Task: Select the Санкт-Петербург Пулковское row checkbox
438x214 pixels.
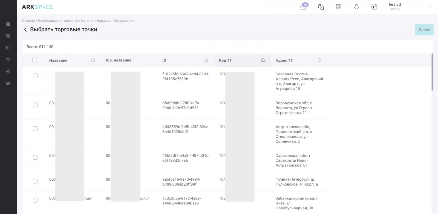Action: tap(35, 181)
